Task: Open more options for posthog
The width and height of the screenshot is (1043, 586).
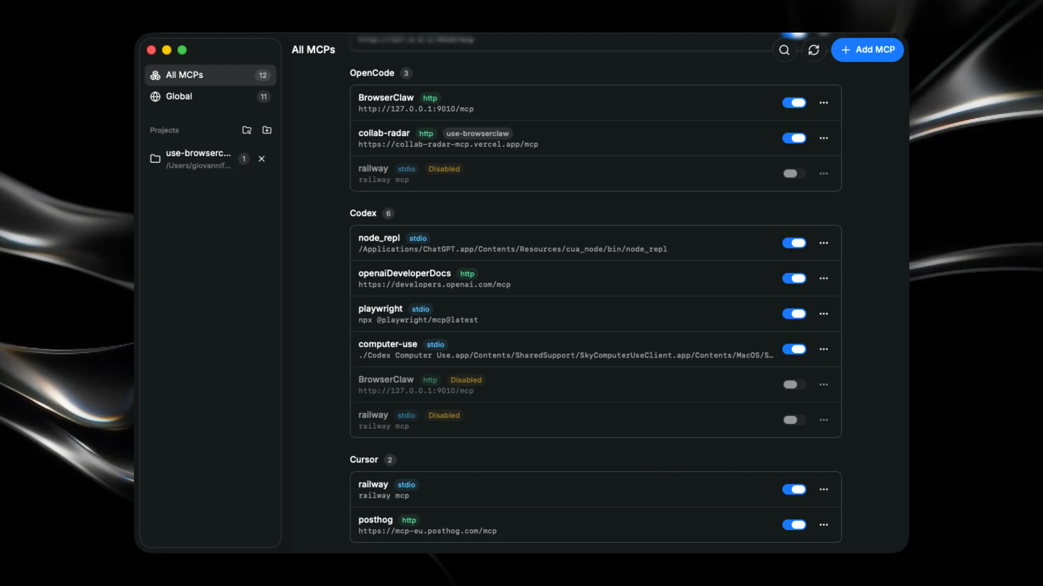Action: 824,525
